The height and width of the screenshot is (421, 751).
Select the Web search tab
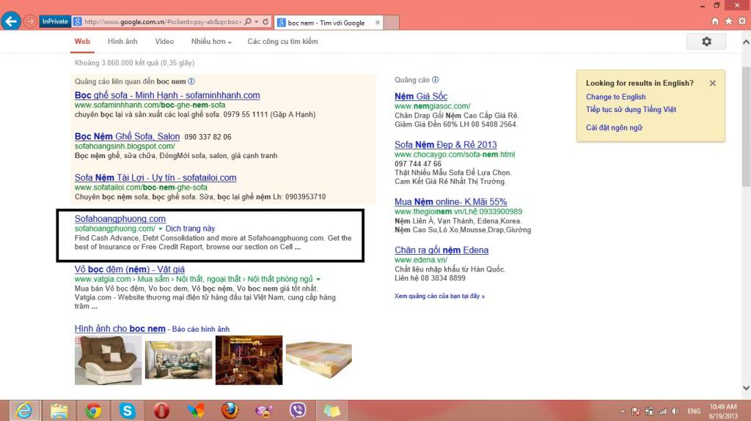pos(82,42)
